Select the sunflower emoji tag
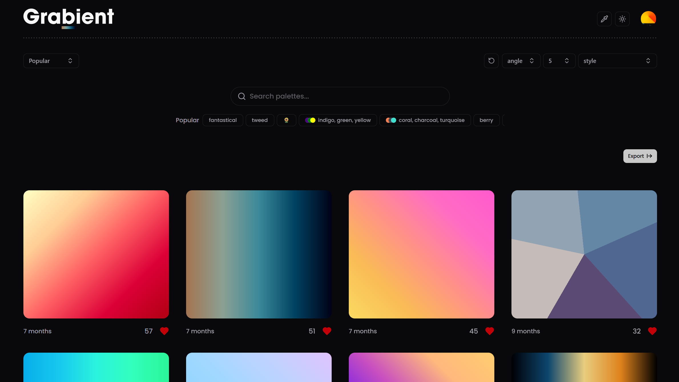 286,120
